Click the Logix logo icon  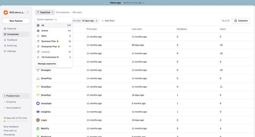click(x=38, y=120)
